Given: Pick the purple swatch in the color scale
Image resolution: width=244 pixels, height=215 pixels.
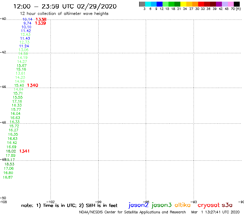Looking at the screenshot, I should 219,4.
